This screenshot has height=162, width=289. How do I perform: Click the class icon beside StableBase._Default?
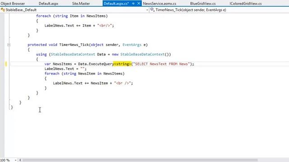point(3,10)
